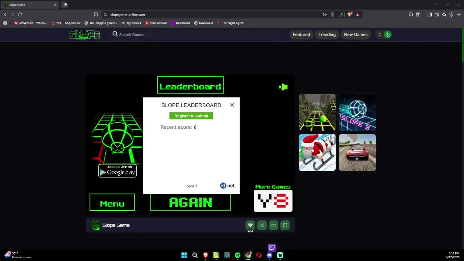Open the Slope 3 game thumbnail
464x261 pixels.
click(357, 112)
